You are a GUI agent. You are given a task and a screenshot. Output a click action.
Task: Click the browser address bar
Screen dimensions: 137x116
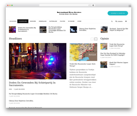coord(65,5)
